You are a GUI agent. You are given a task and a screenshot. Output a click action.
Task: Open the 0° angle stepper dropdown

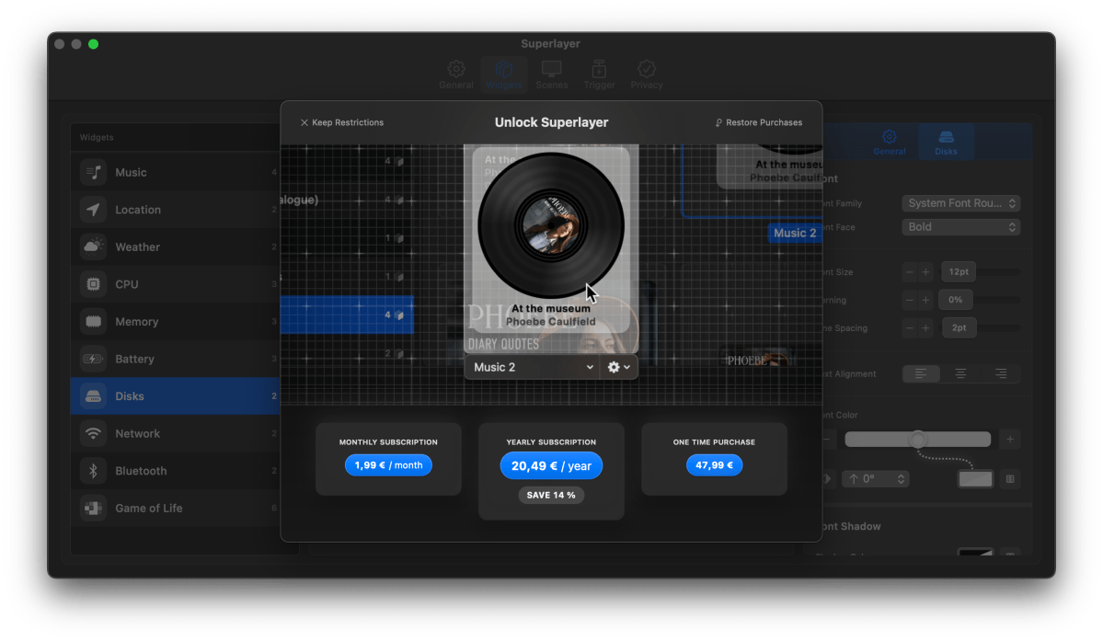876,478
